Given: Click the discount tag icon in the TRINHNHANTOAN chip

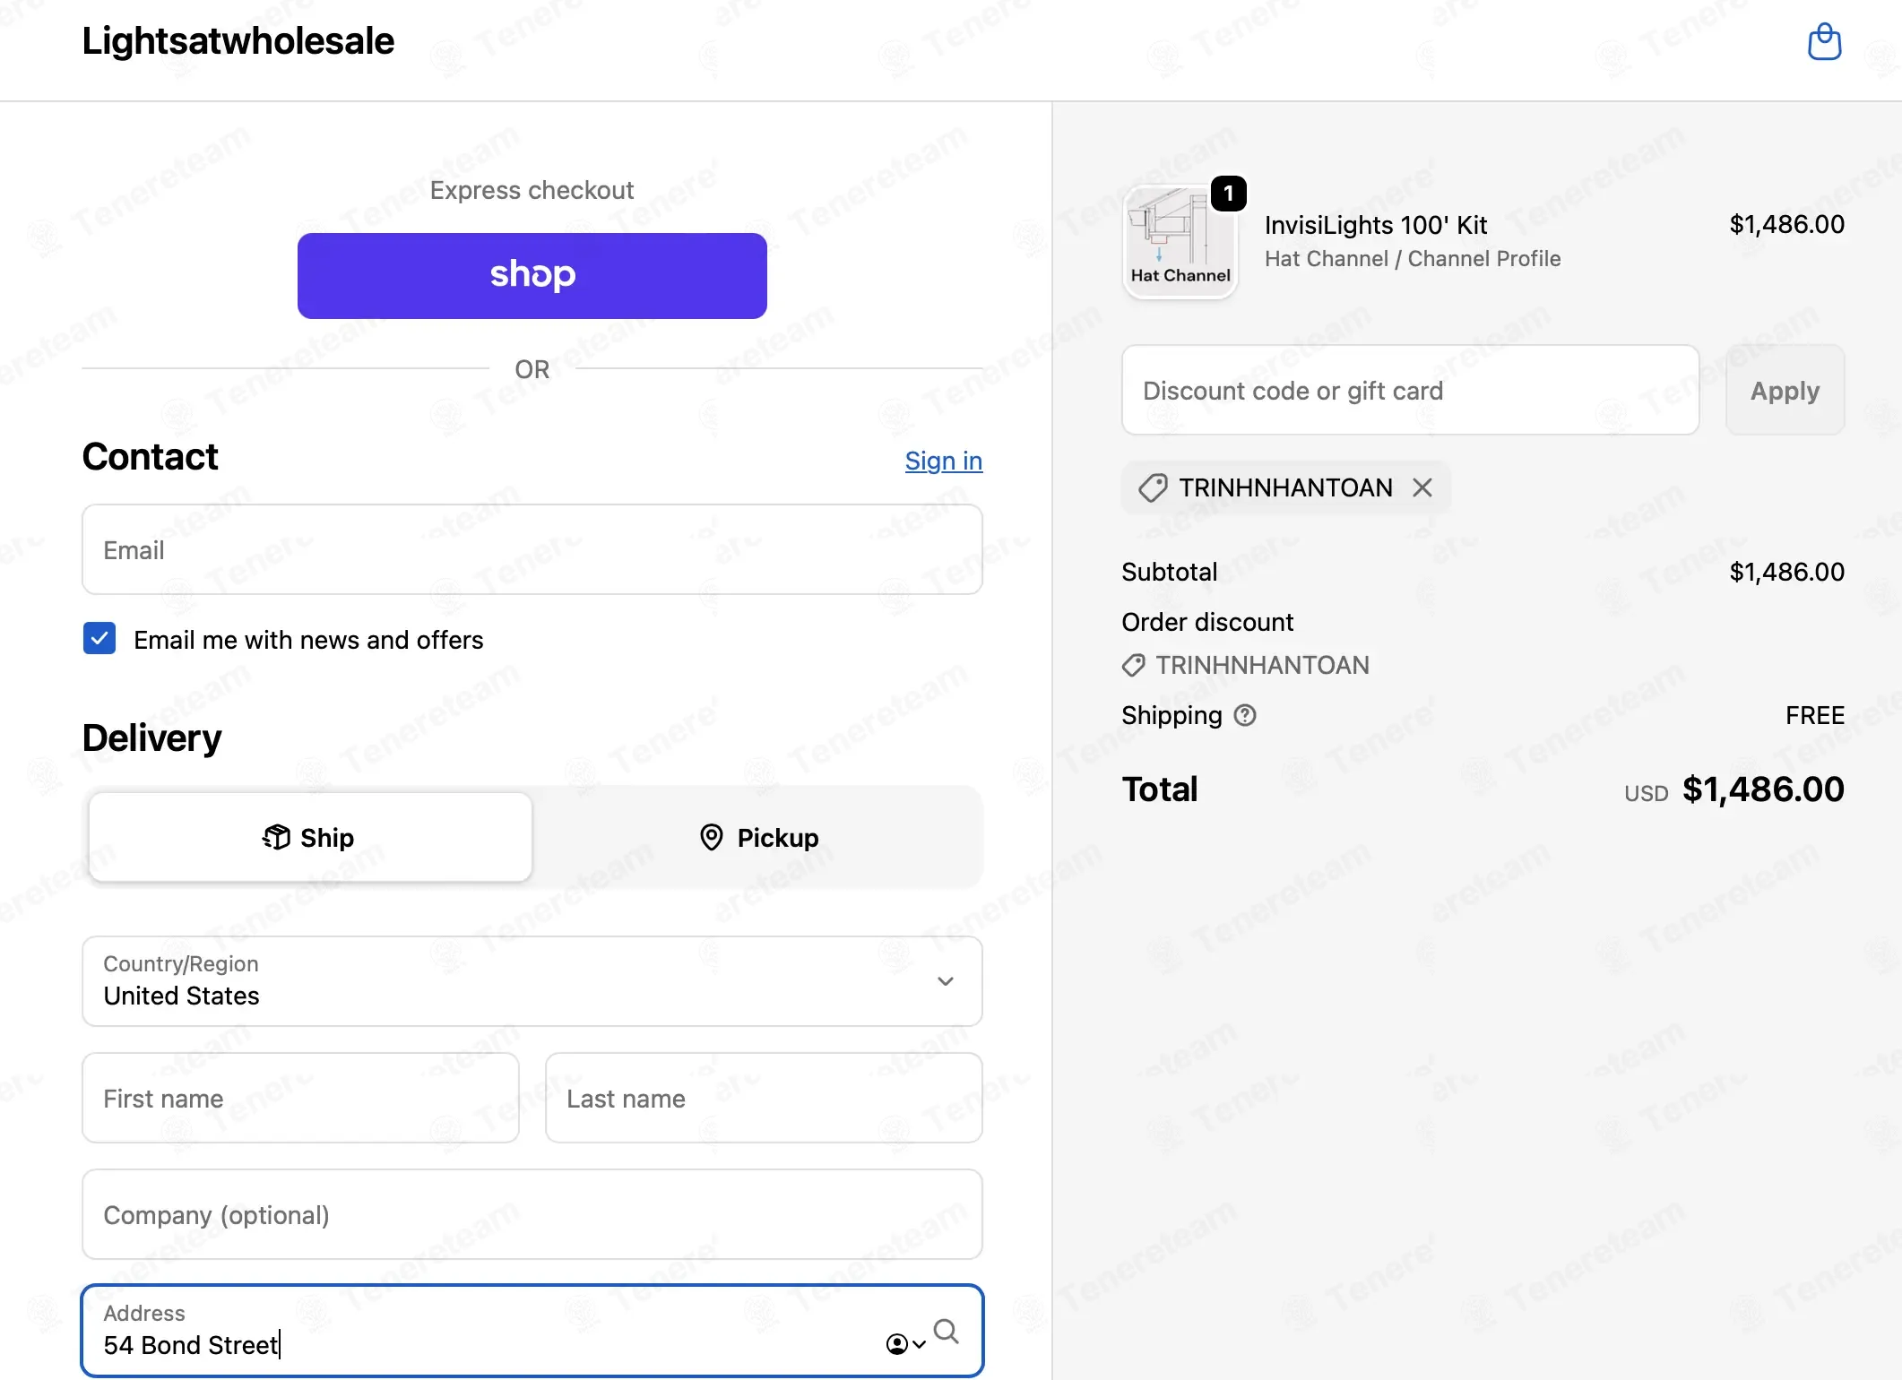Looking at the screenshot, I should tap(1153, 487).
